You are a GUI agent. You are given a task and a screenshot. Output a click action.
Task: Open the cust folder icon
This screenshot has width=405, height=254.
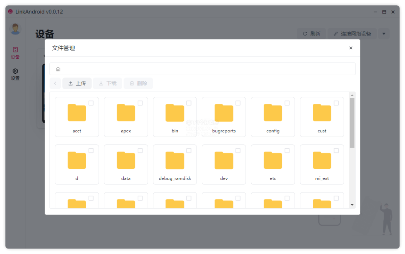(322, 113)
